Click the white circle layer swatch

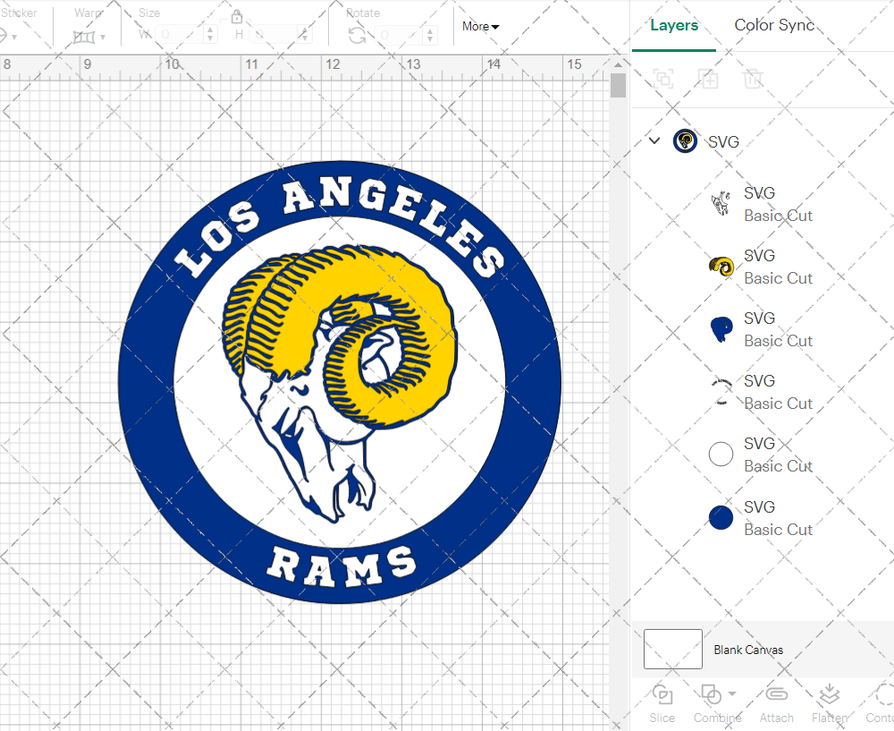[x=721, y=455]
